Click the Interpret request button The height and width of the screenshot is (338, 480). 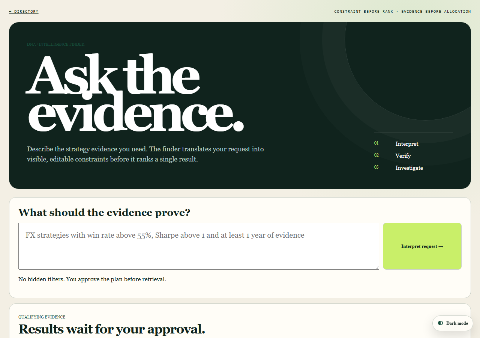click(422, 246)
